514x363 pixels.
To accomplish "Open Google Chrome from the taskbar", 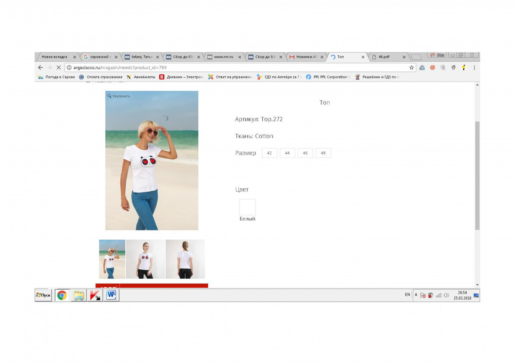I will 62,295.
